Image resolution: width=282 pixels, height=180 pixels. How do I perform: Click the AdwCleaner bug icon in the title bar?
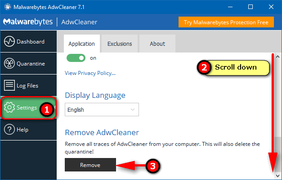point(8,7)
